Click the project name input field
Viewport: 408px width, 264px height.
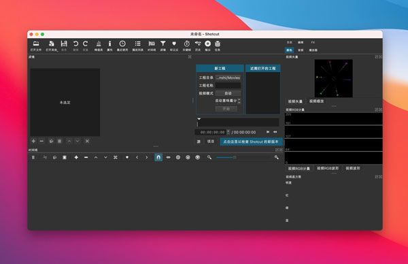228,86
